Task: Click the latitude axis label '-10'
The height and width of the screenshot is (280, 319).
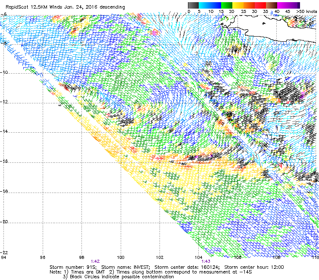Action: (4, 72)
